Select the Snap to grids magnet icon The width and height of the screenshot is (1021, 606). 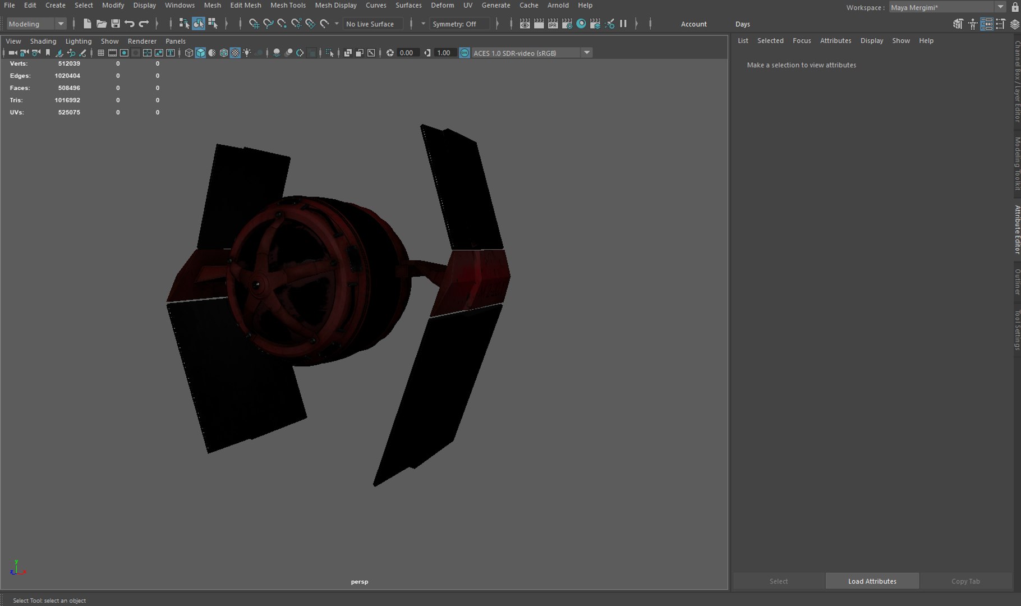[x=254, y=24]
